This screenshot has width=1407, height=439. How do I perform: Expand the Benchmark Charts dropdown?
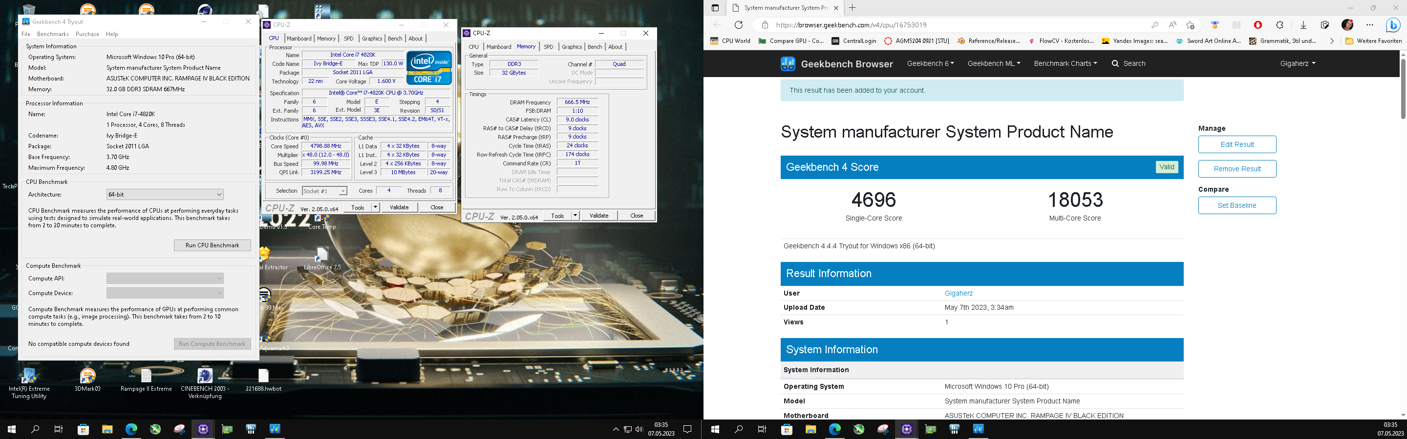click(1065, 63)
